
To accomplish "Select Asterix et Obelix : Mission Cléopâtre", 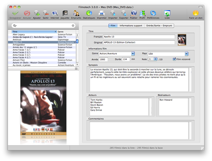I will pyautogui.click(x=42, y=63).
